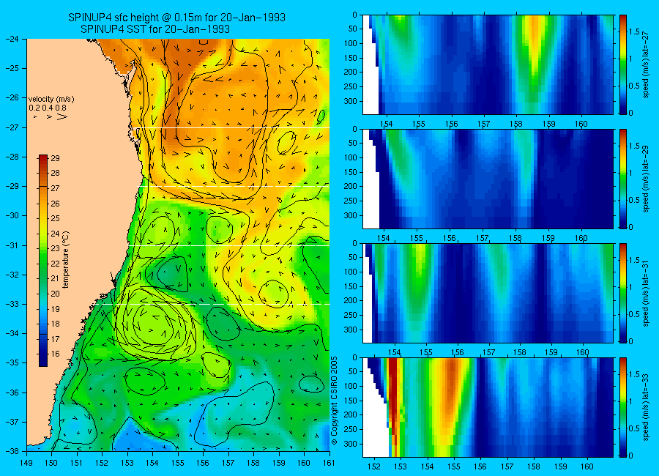Click the "-24" latitude tick on the map

click(12, 39)
